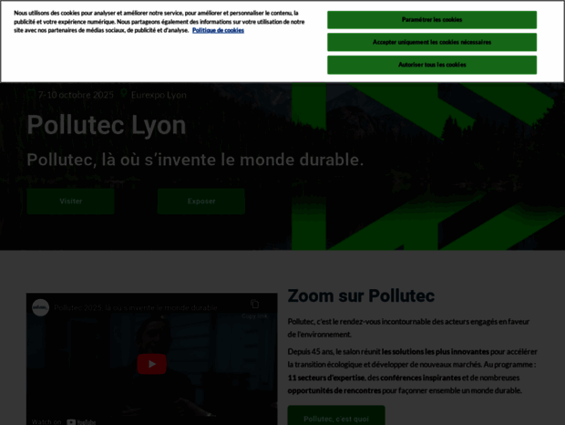Open Watch on YouTube link
Viewport: 565px width, 425px height.
pos(64,421)
